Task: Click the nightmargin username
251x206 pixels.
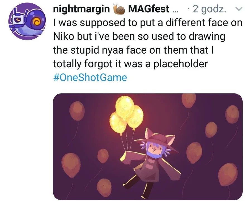Action: pyautogui.click(x=81, y=9)
